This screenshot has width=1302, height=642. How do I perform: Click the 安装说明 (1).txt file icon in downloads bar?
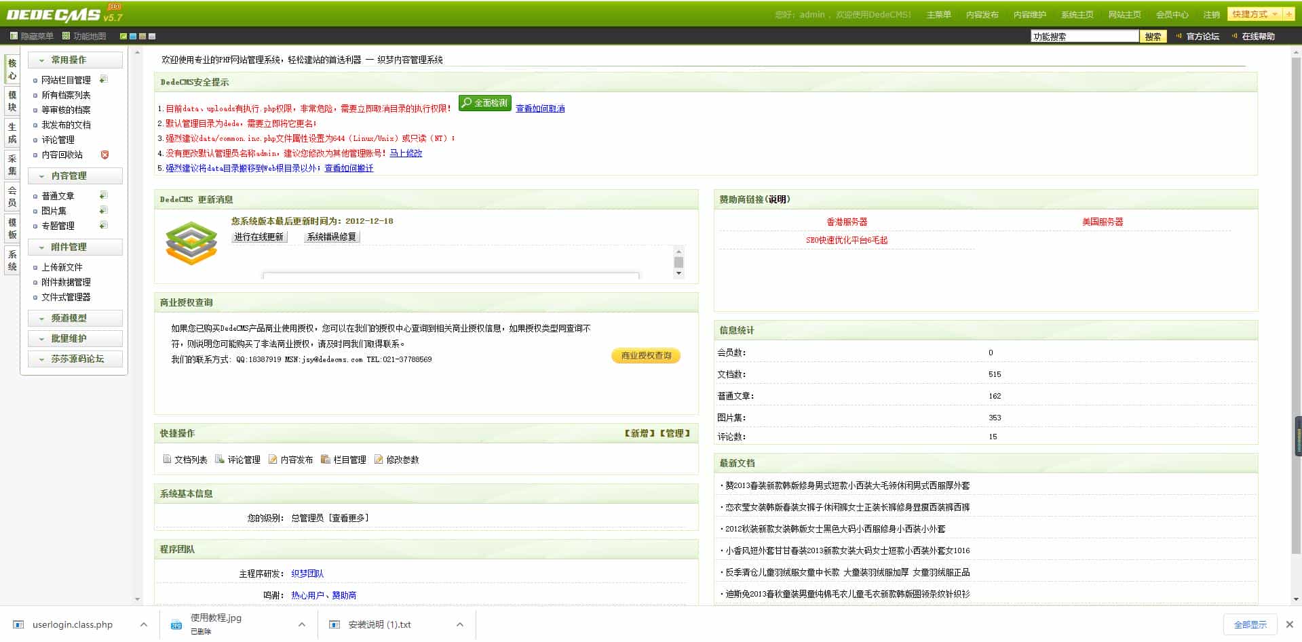coord(334,624)
